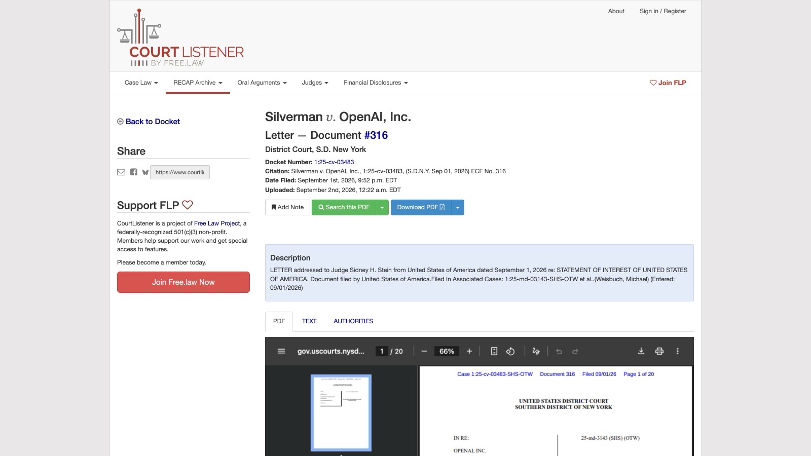Share via email envelope icon
Image resolution: width=811 pixels, height=456 pixels.
tap(121, 172)
